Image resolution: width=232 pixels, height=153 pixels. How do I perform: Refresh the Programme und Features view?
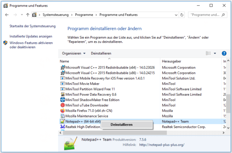(182, 15)
